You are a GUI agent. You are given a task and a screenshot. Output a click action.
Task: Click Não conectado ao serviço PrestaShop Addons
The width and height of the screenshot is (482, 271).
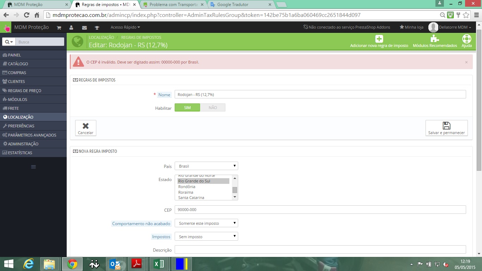point(347,27)
